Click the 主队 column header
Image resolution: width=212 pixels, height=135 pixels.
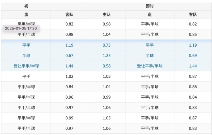click(x=107, y=15)
